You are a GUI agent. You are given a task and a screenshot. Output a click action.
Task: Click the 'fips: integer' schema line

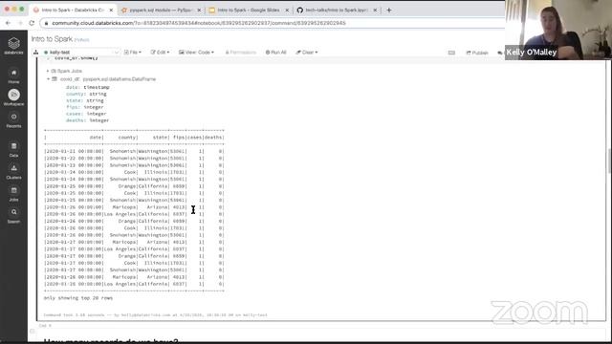coord(84,107)
